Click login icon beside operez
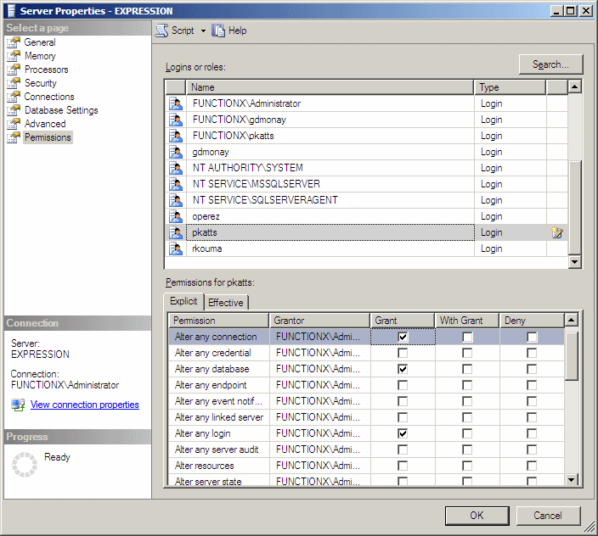 (x=176, y=216)
